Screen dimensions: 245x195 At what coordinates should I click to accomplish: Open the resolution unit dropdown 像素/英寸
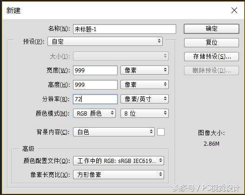[x=145, y=99]
